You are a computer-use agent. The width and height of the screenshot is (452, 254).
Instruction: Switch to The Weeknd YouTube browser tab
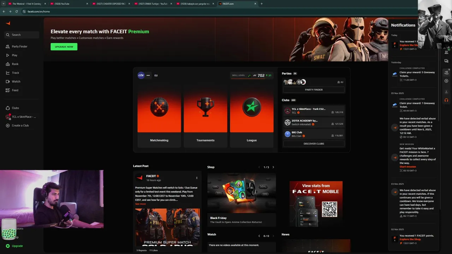pyautogui.click(x=27, y=4)
